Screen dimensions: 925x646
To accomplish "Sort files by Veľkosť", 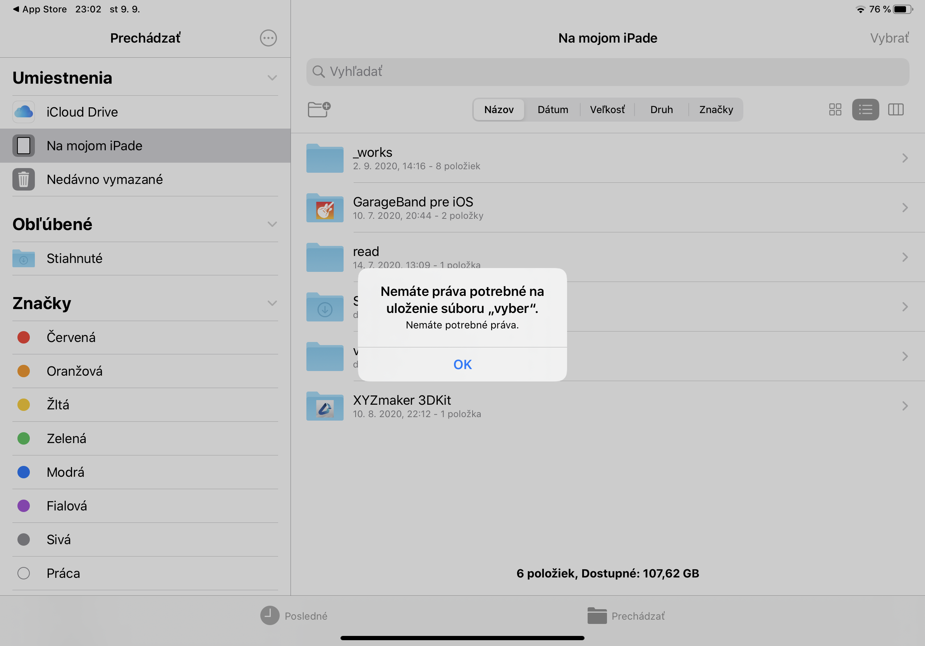I will (x=607, y=110).
